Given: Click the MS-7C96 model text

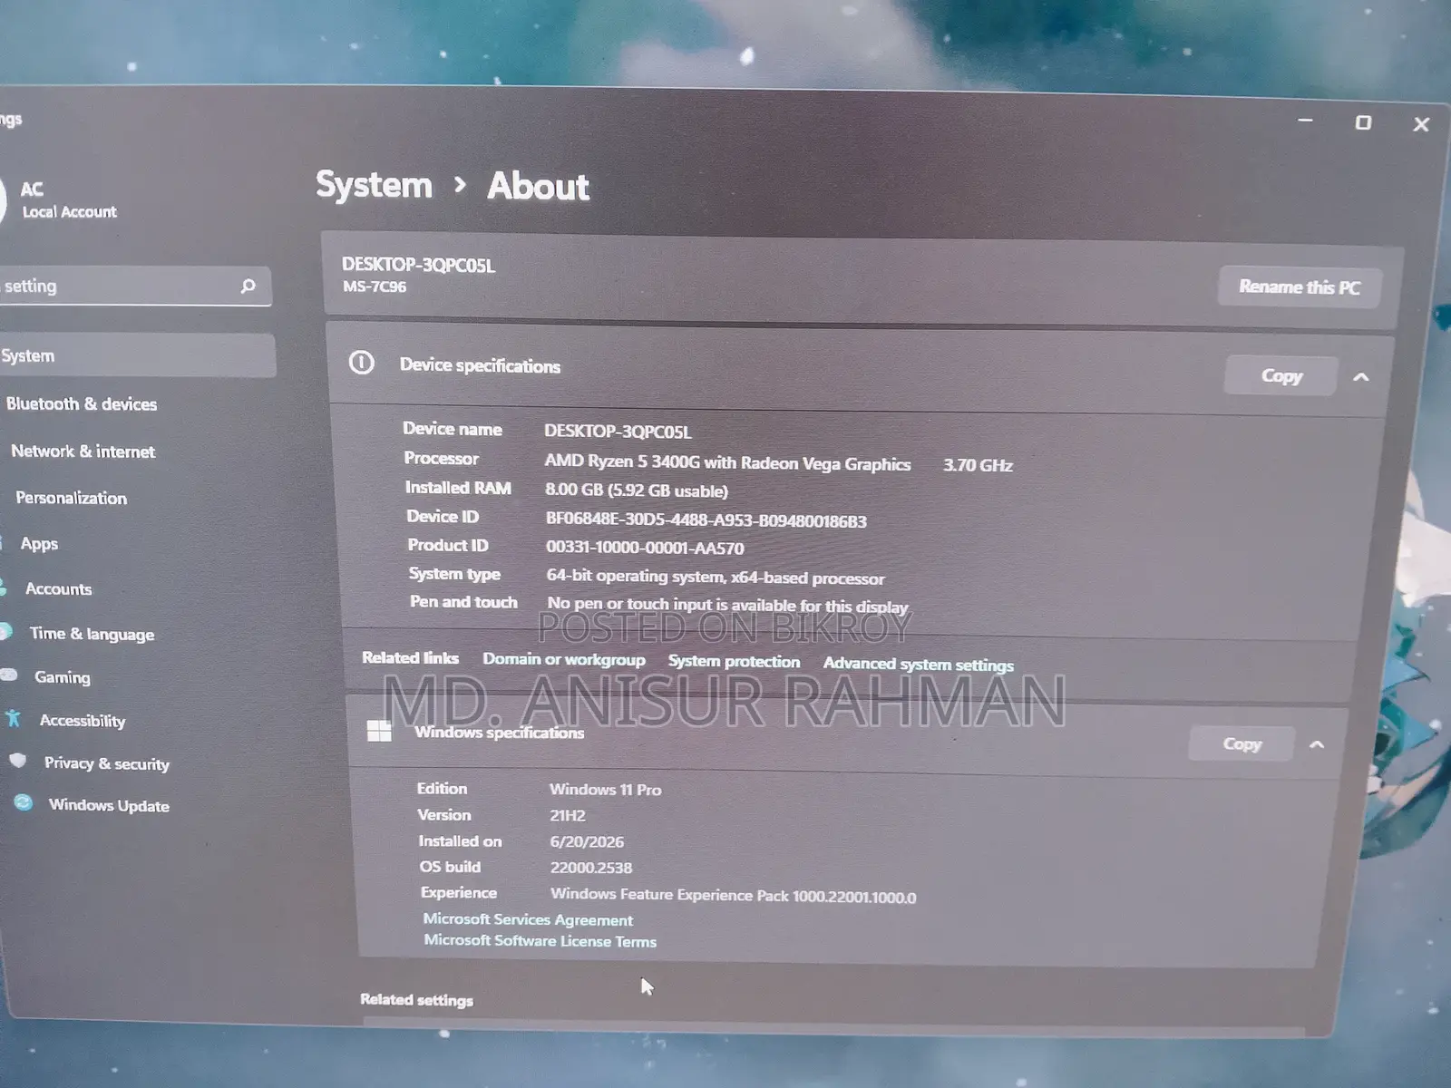Looking at the screenshot, I should [x=375, y=287].
